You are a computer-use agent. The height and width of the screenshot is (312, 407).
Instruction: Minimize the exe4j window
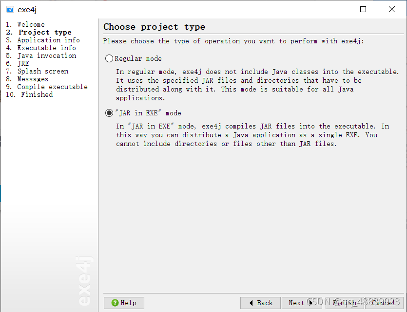[334, 9]
